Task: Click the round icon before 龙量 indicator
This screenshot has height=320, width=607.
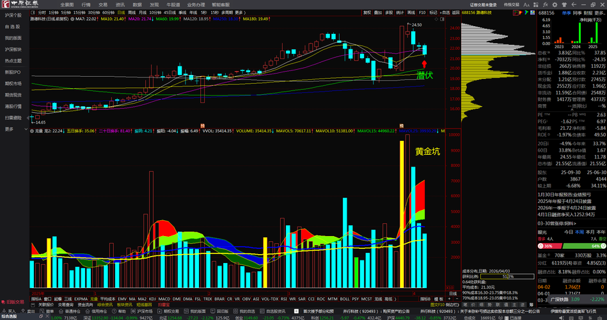Action: click(x=32, y=131)
